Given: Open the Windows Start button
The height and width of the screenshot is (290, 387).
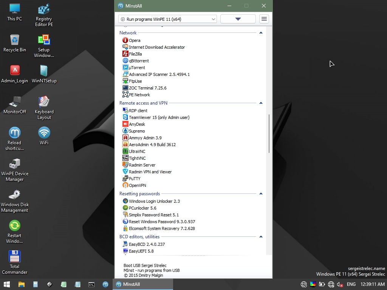Looking at the screenshot, I should 7,284.
